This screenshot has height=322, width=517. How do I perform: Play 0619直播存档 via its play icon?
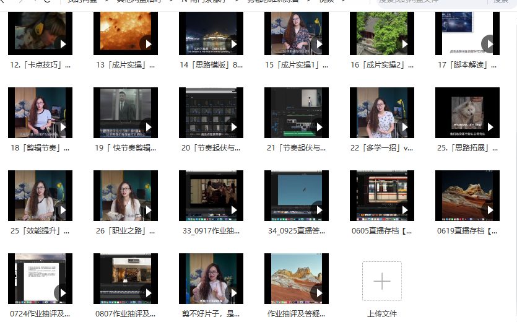click(490, 210)
